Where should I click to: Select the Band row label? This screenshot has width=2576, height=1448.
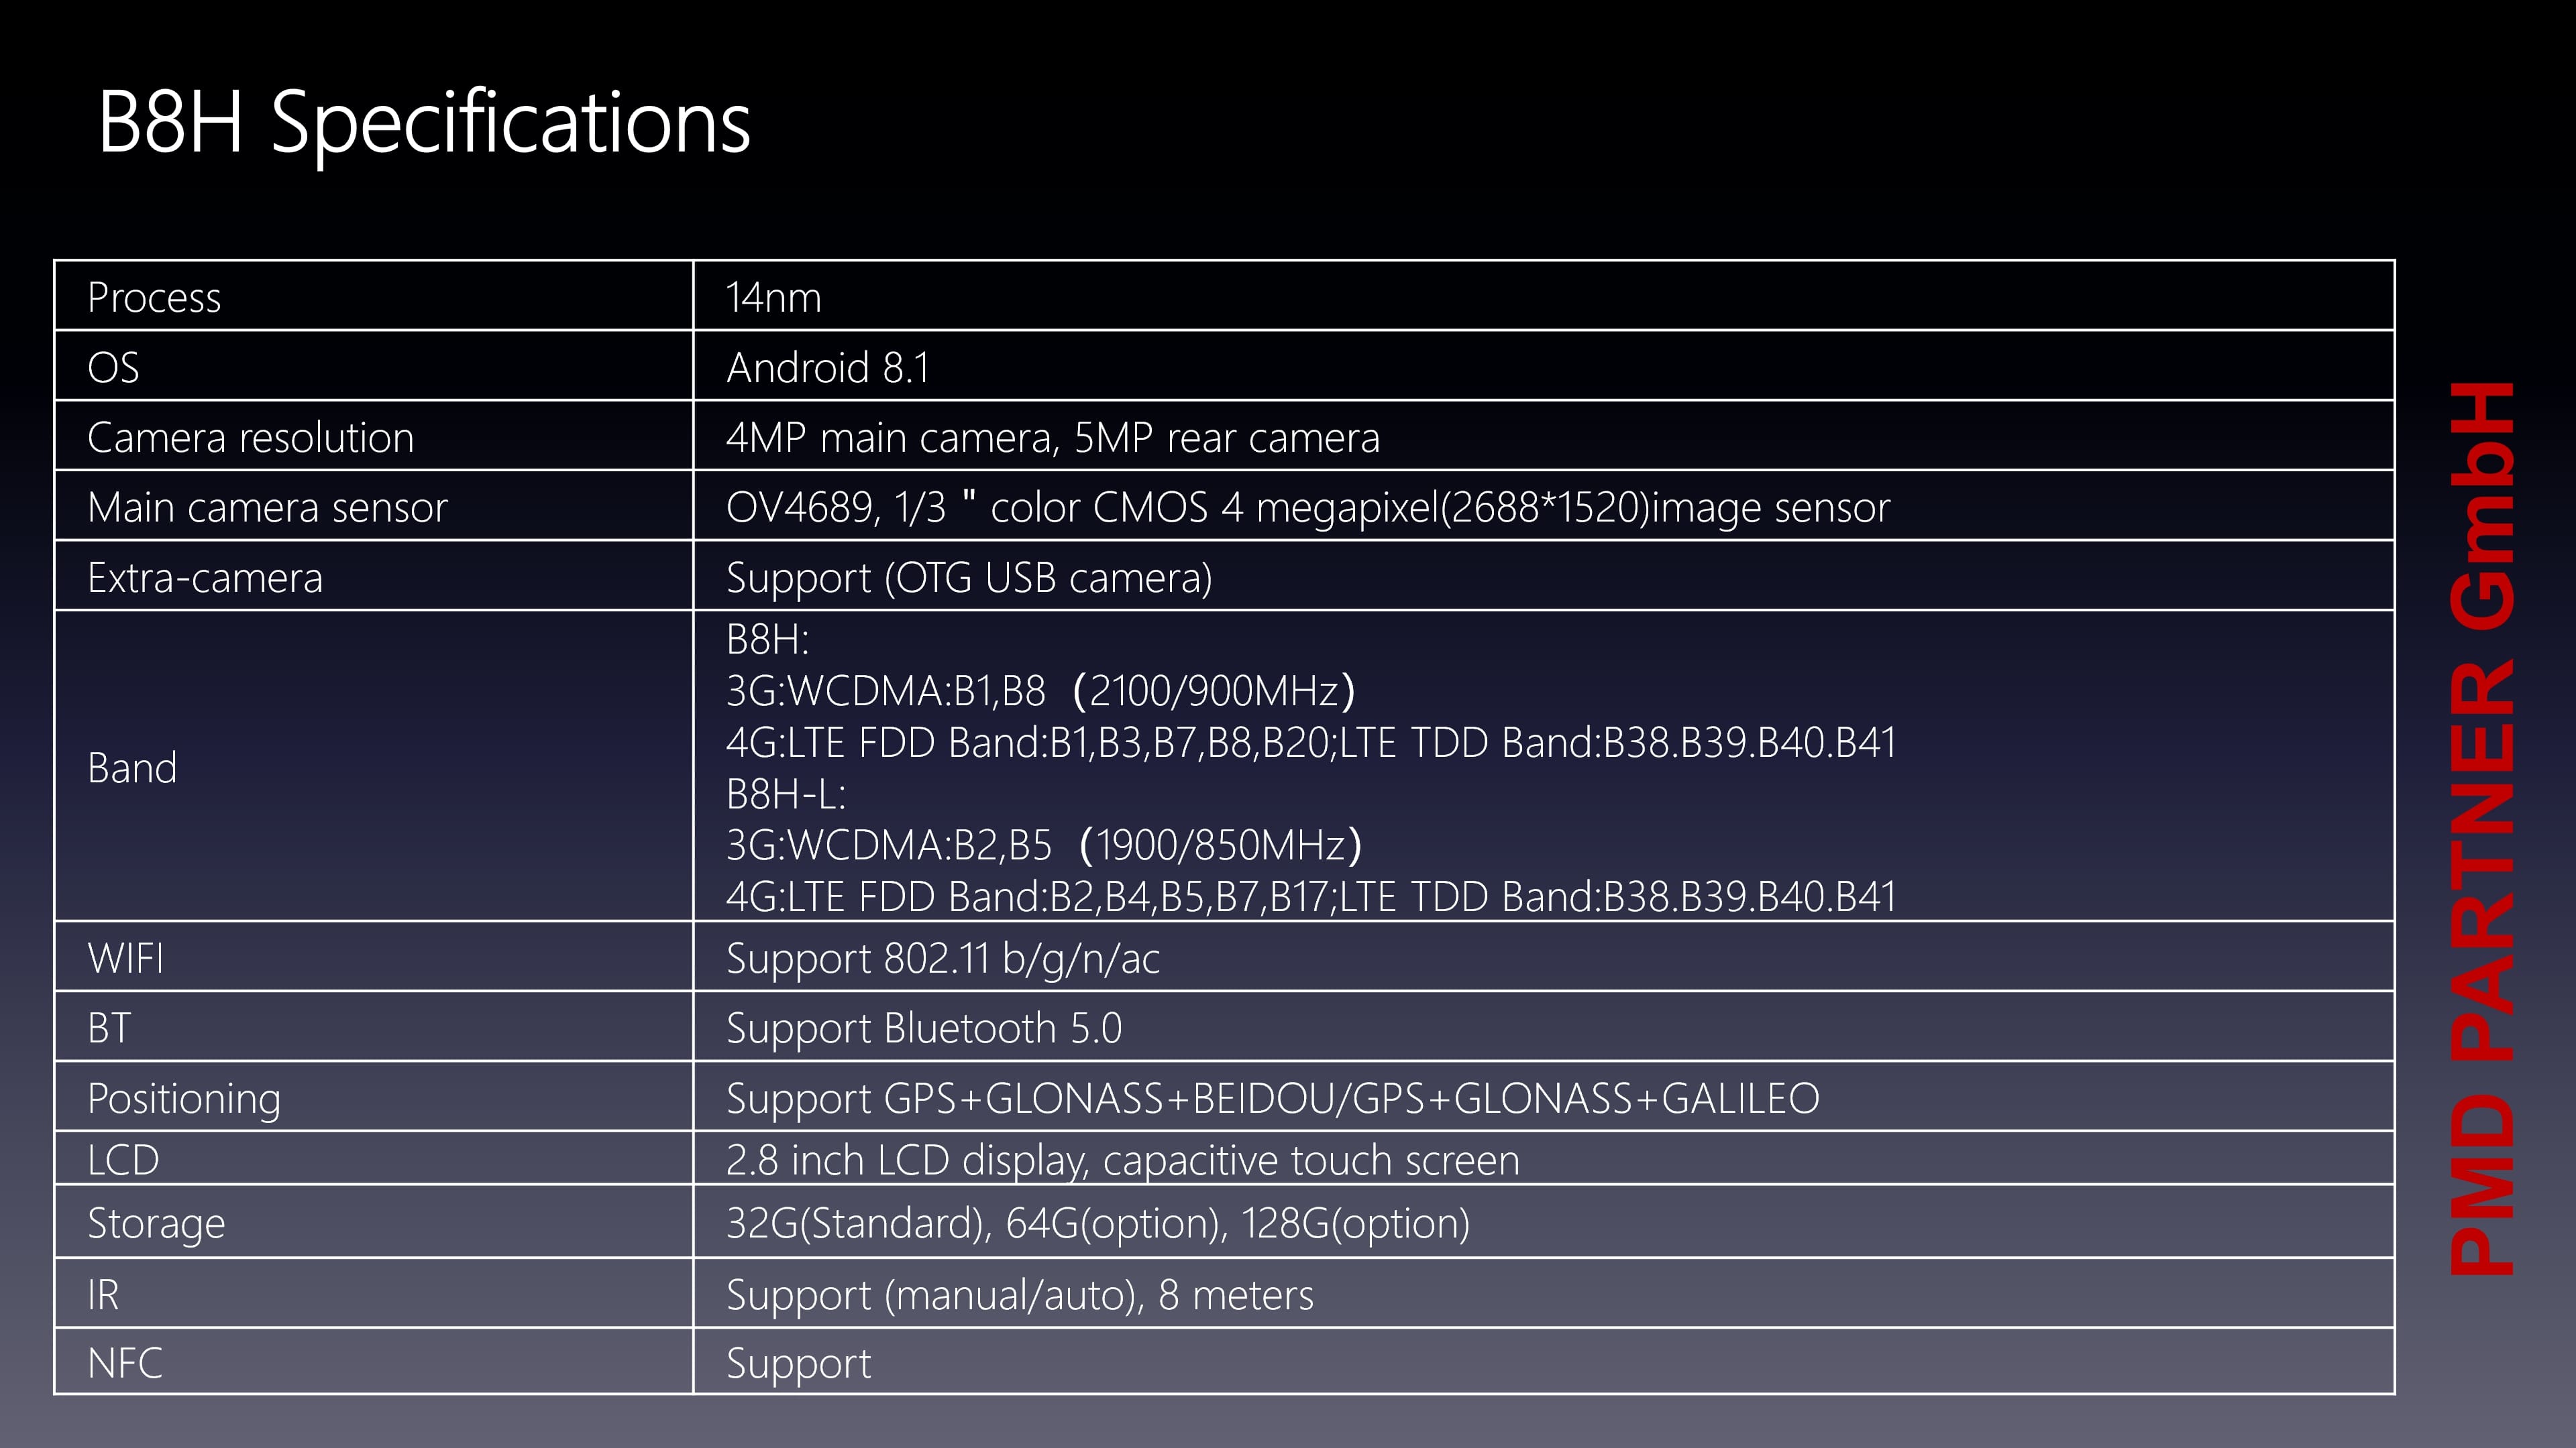(132, 768)
